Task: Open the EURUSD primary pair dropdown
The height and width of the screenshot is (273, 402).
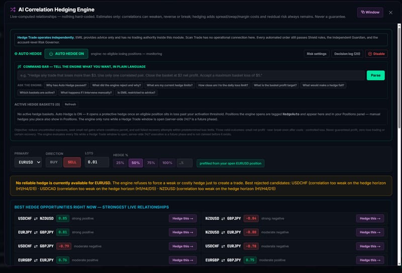Action: tap(28, 162)
